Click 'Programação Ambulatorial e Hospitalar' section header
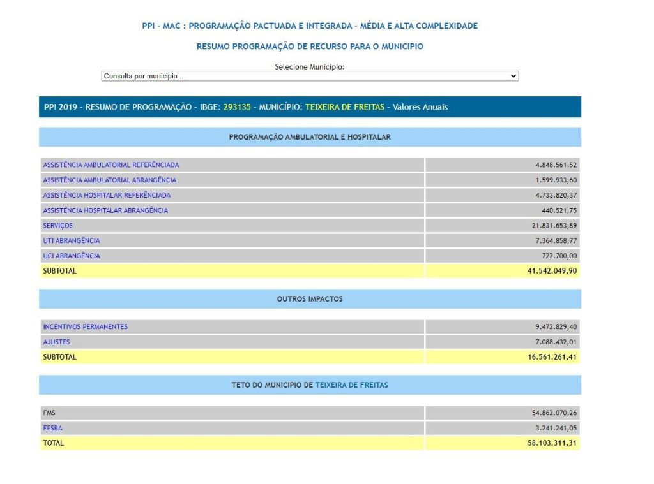This screenshot has height=484, width=654. (310, 137)
